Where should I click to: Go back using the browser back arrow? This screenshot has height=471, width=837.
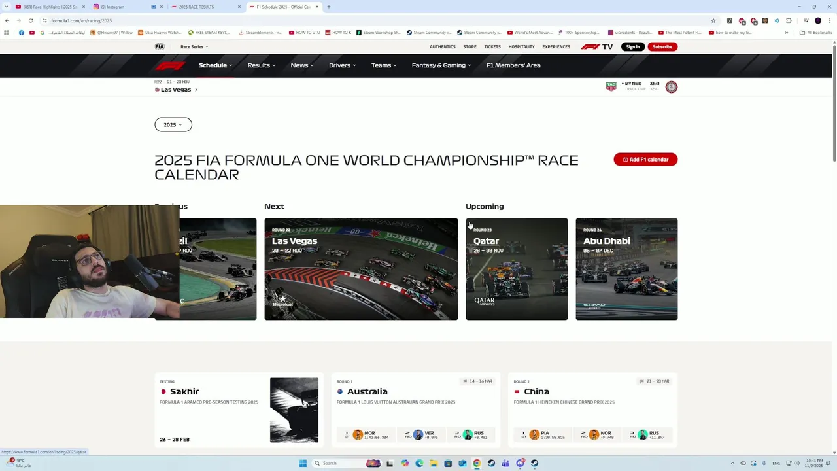(x=7, y=20)
